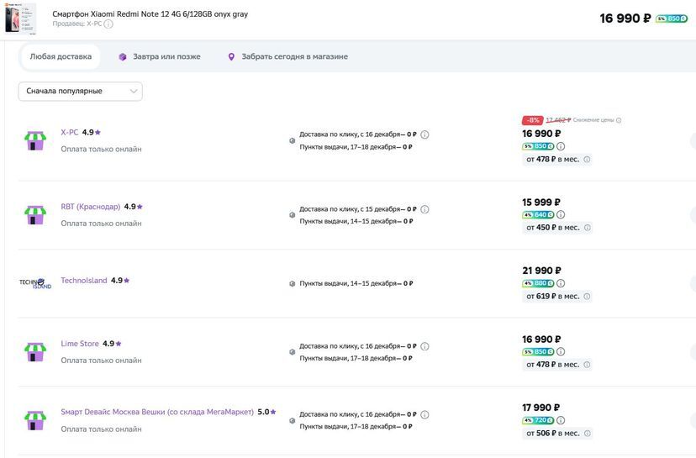
Task: Click info icon next to seller X-PC in header
Action: pyautogui.click(x=108, y=24)
